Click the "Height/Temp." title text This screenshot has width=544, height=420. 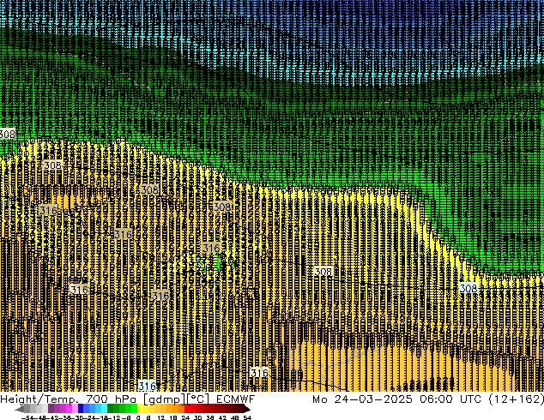pyautogui.click(x=39, y=399)
